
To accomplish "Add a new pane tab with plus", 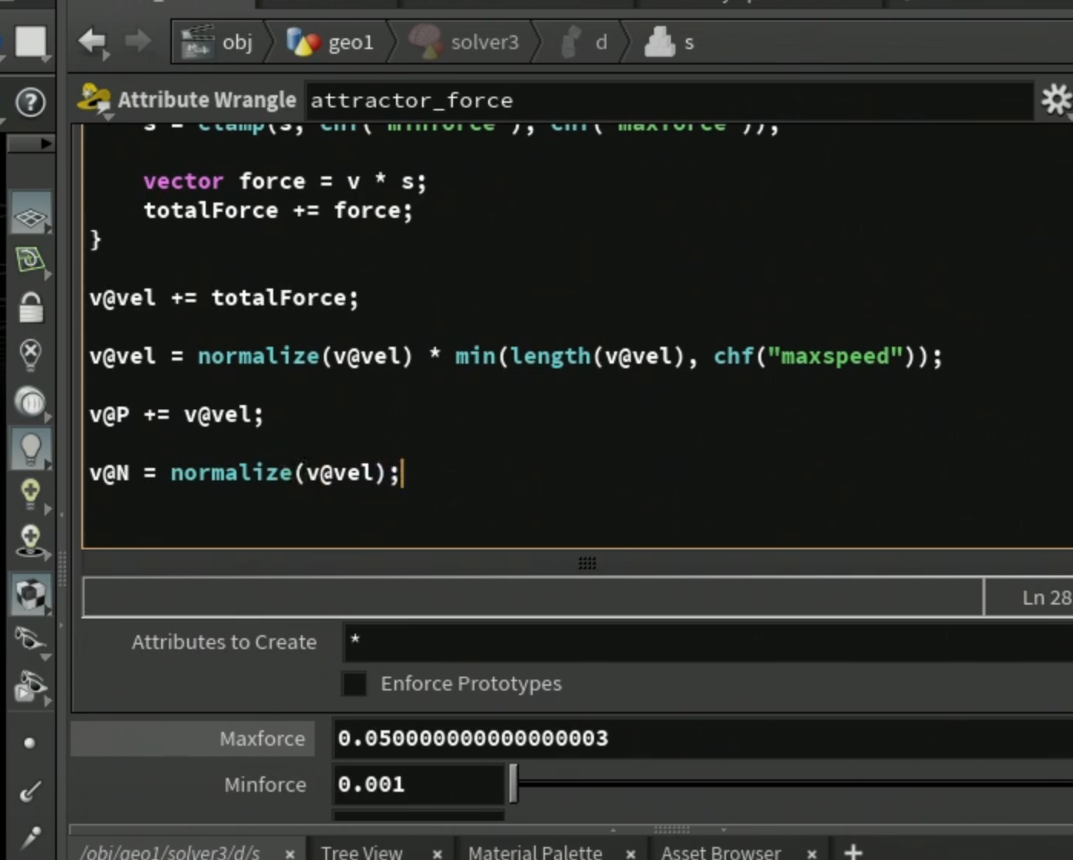I will (853, 852).
